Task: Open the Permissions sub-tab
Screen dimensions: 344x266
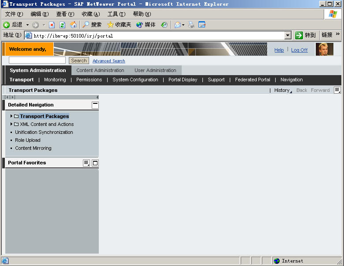Action: [x=89, y=80]
